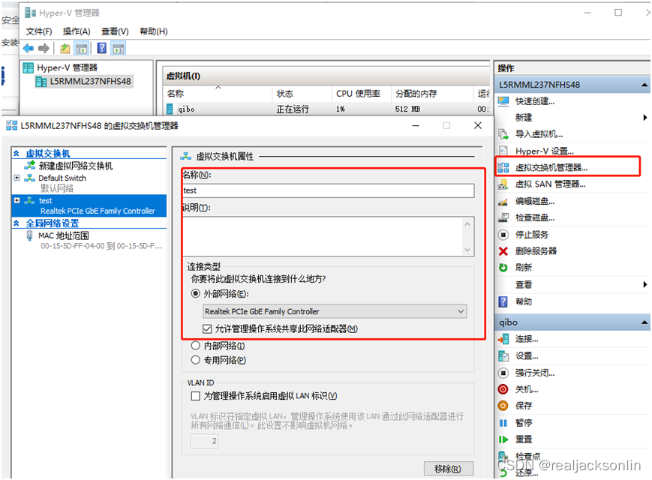
Task: Sort by 名称 column header
Action: point(218,94)
